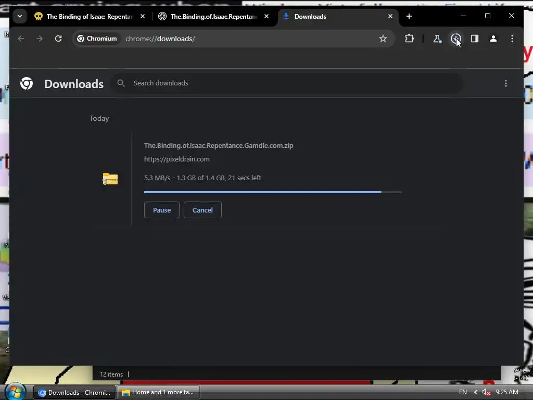Click the download speed status text
This screenshot has width=533, height=400.
(x=202, y=178)
